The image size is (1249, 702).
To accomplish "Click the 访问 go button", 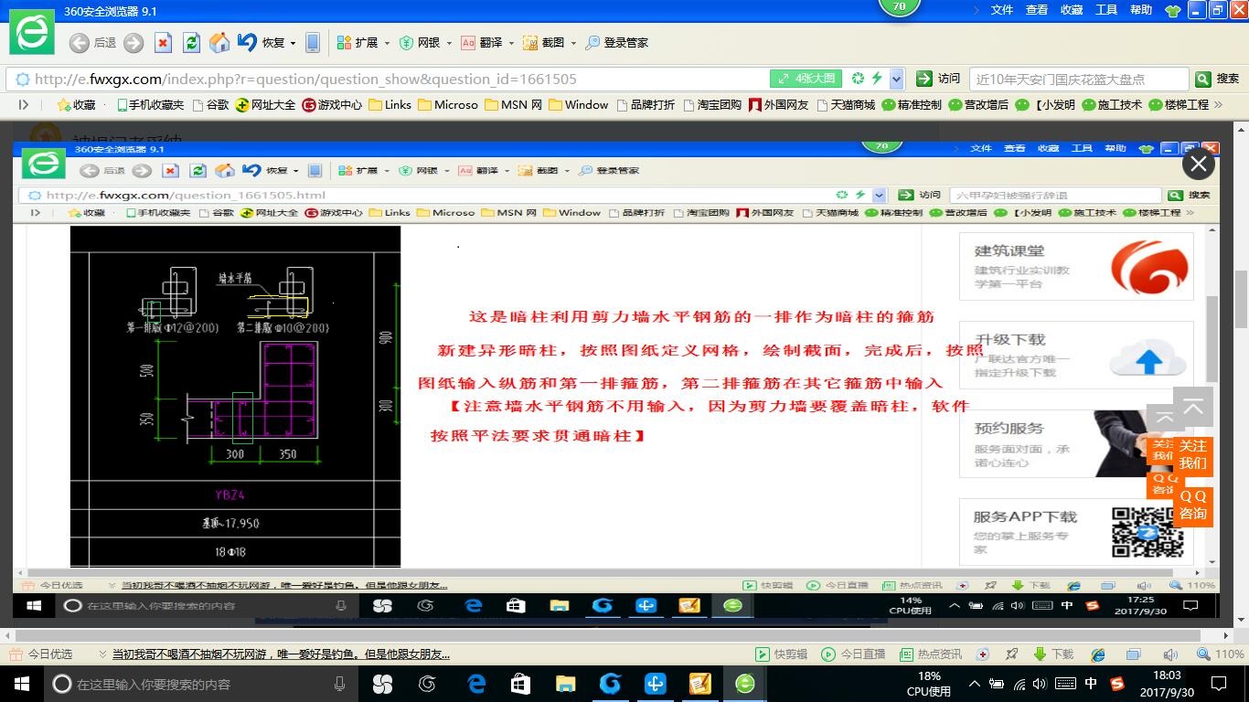I will [938, 79].
